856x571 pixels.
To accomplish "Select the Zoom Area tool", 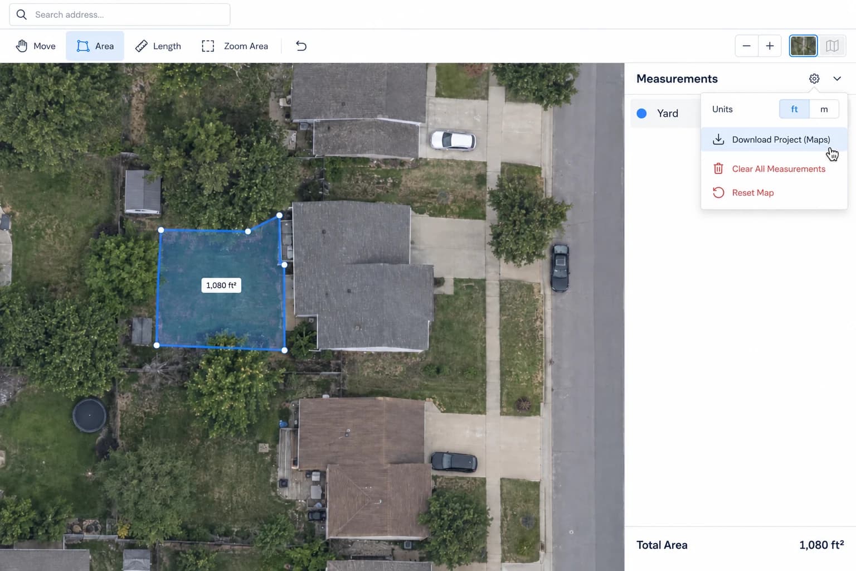I will [x=235, y=46].
